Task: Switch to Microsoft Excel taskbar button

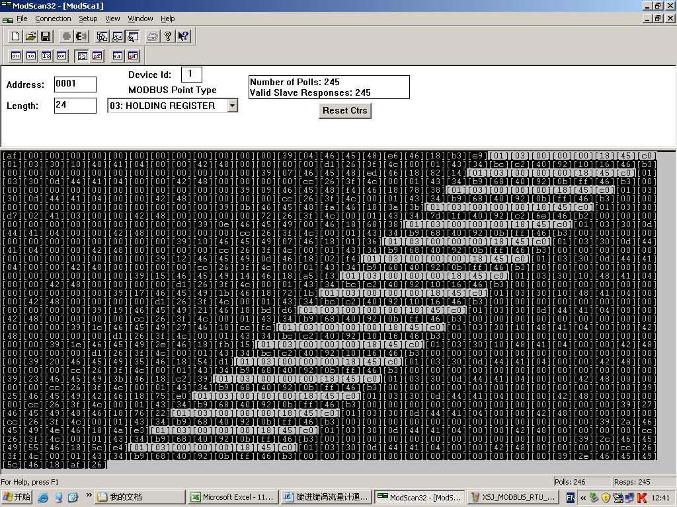Action: click(231, 497)
